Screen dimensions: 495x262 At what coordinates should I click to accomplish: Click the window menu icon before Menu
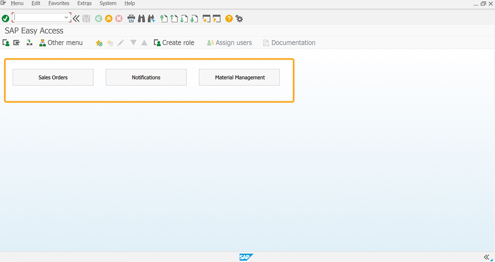4,3
